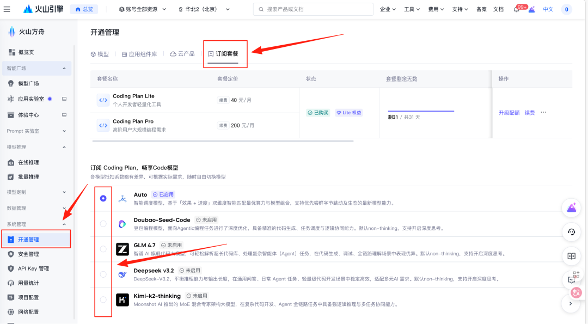The width and height of the screenshot is (588, 324).
Task: Open 开通管理 in the sidebar
Action: click(x=36, y=239)
